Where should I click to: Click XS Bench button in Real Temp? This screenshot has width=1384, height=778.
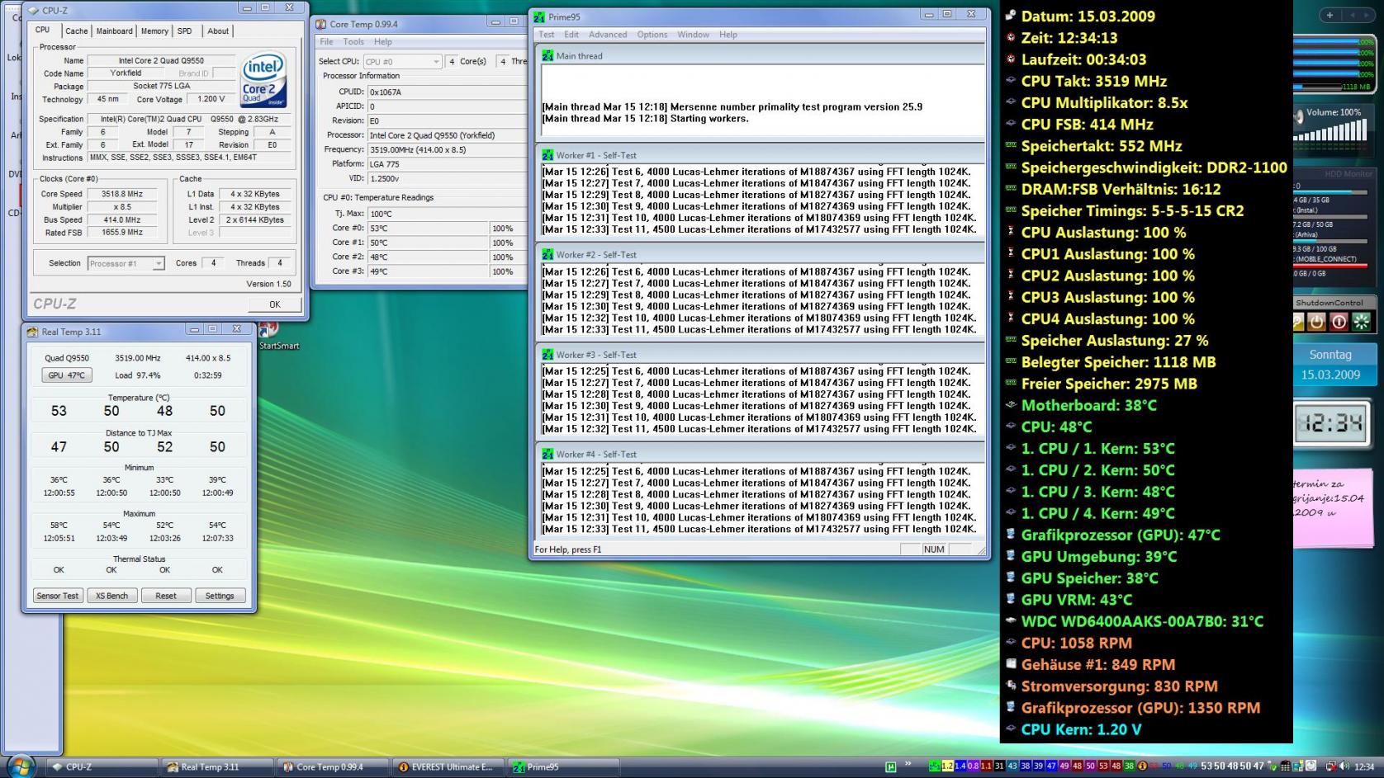112,596
